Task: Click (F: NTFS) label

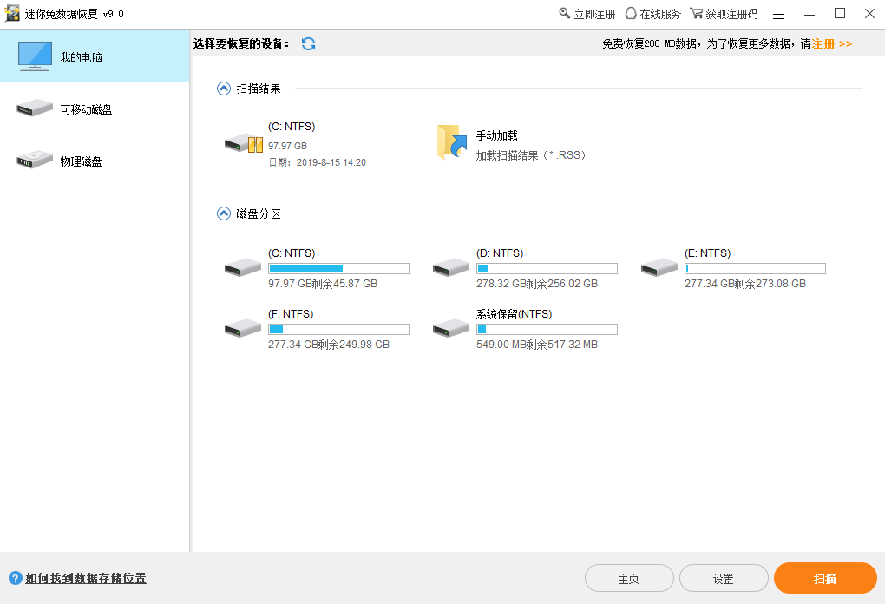Action: tap(291, 314)
